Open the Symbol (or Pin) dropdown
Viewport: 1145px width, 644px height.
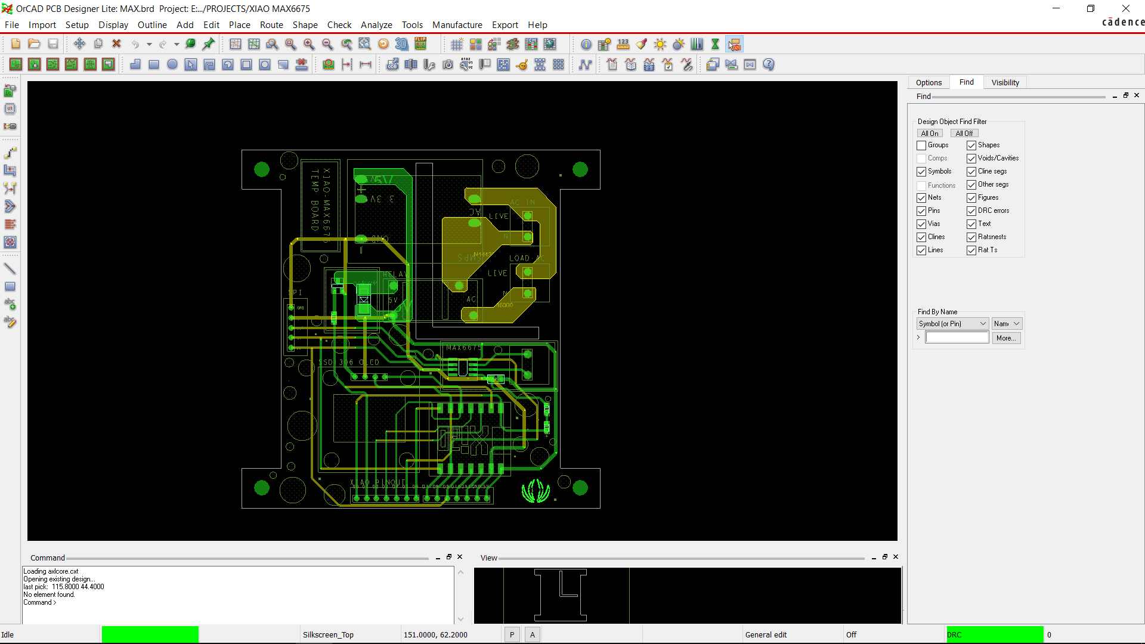[952, 324]
